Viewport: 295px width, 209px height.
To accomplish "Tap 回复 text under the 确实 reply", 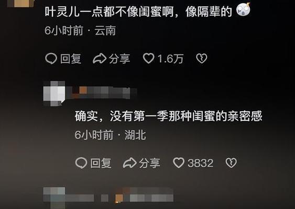I will tap(101, 163).
